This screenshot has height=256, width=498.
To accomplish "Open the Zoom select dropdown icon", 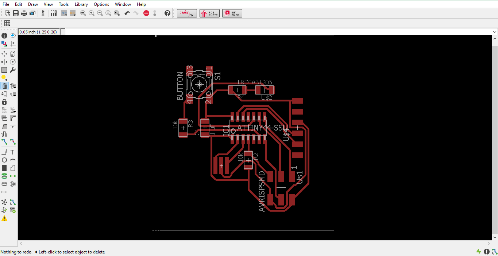I will pyautogui.click(x=117, y=13).
